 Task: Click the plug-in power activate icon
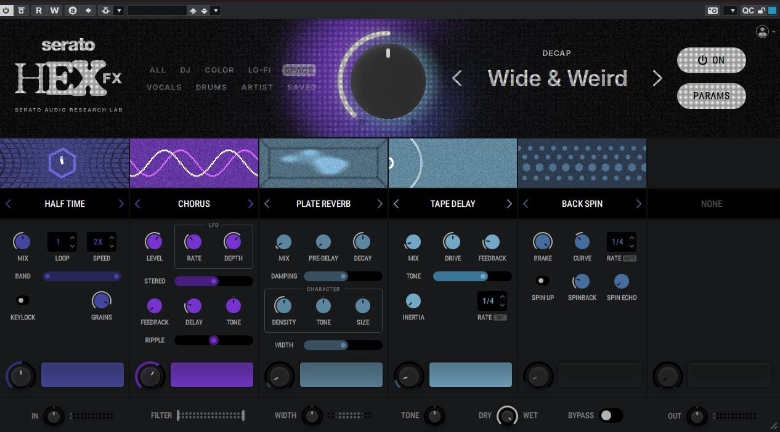click(x=6, y=10)
